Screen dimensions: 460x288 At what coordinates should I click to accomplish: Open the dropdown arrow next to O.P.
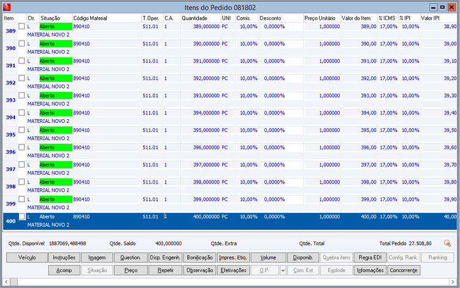(x=283, y=270)
